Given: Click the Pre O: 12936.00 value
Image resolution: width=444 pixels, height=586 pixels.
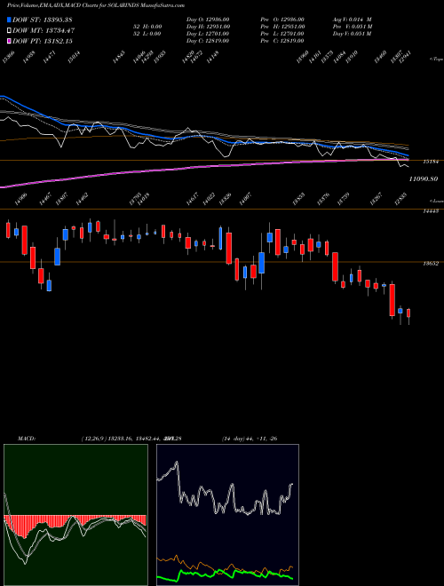Looking at the screenshot, I should point(282,20).
